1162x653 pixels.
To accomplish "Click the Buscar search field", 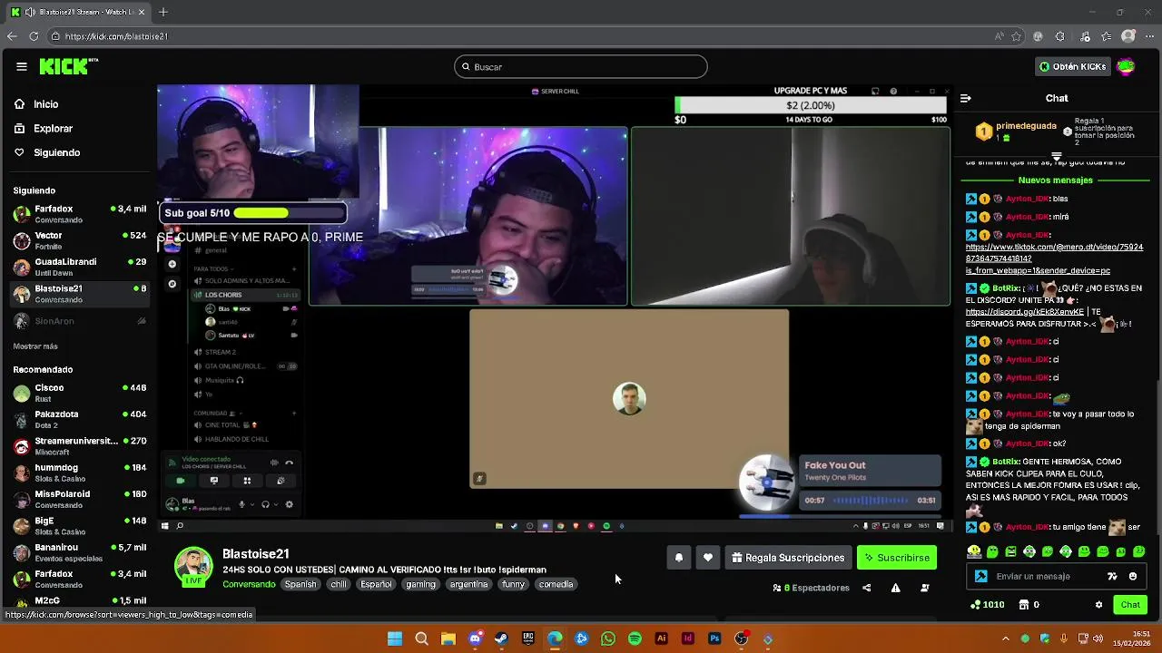I will pos(581,66).
